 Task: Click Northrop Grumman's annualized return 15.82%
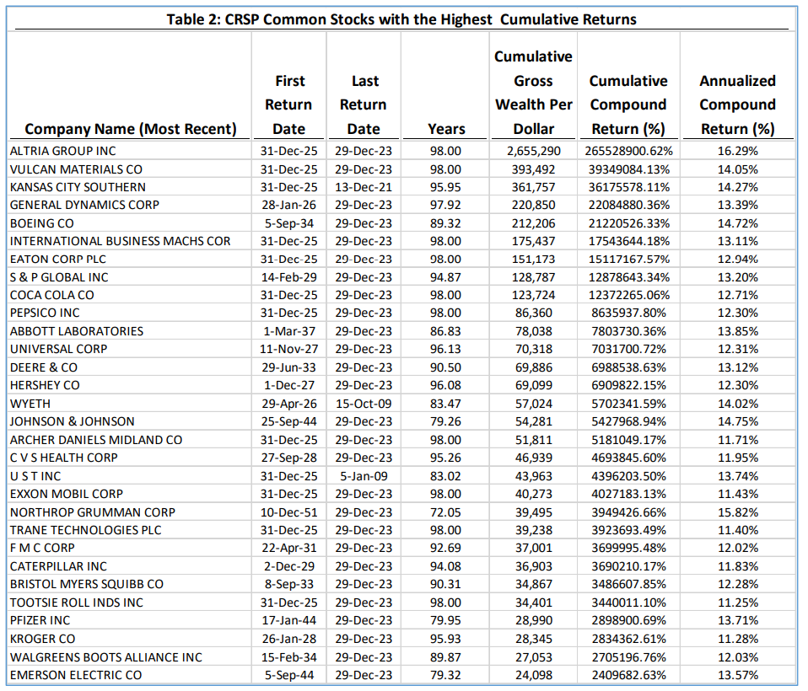click(737, 512)
